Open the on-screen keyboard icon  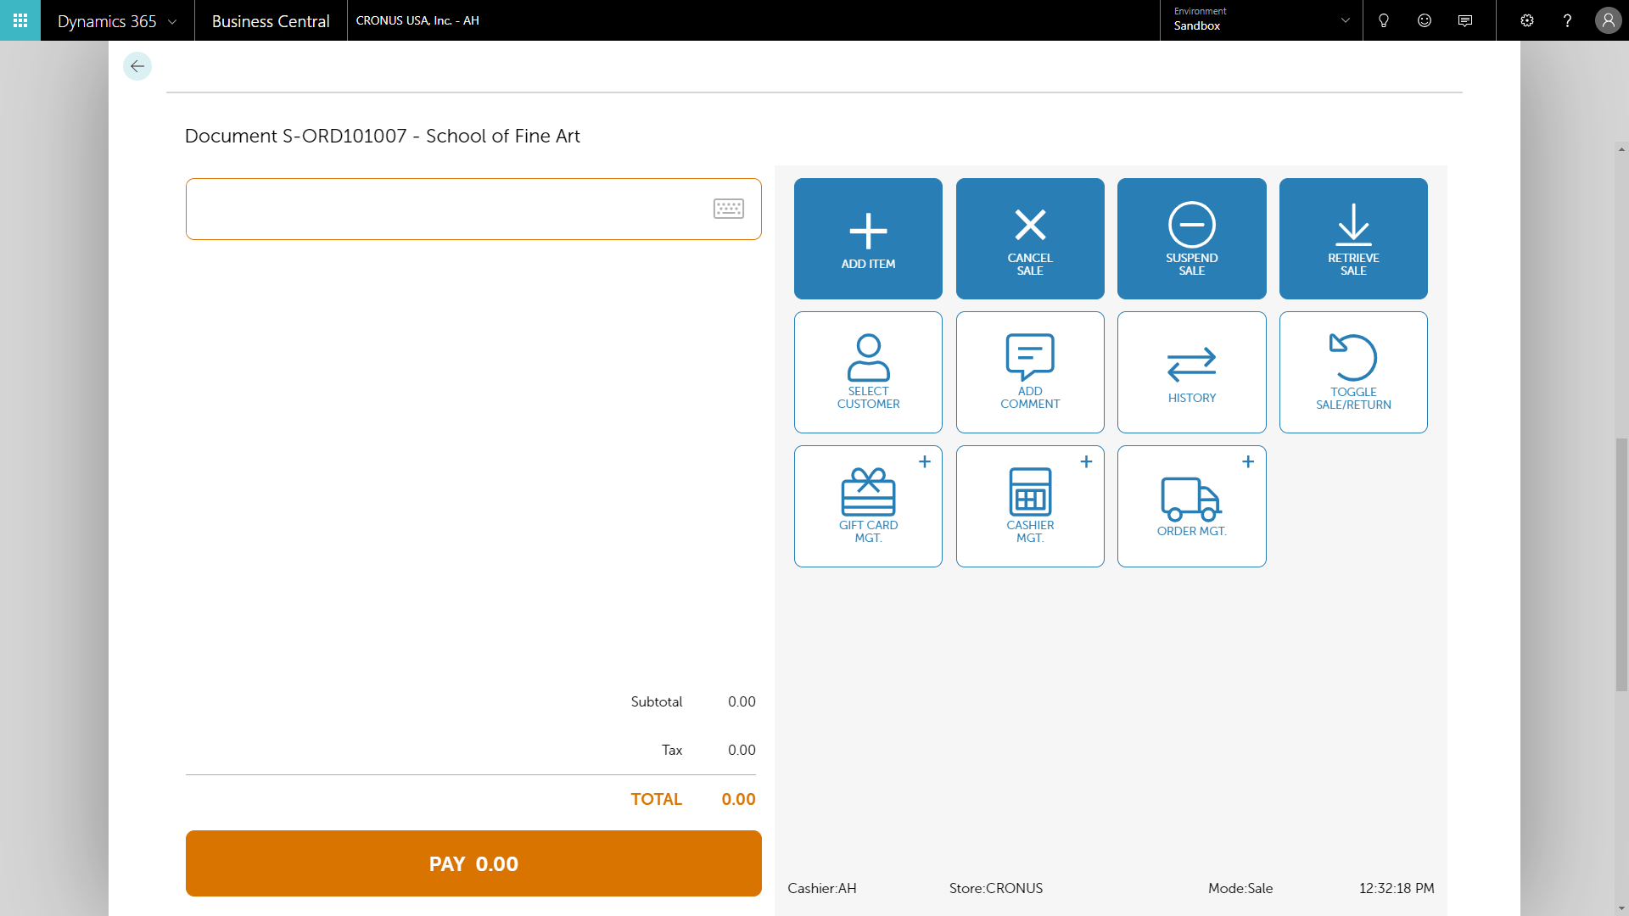pos(728,209)
